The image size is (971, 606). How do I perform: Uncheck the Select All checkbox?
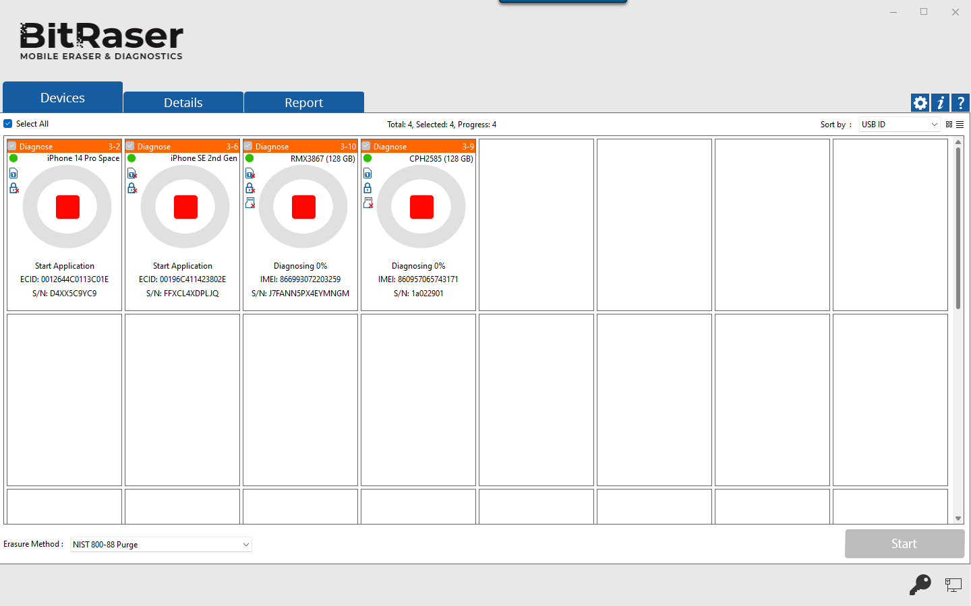pyautogui.click(x=8, y=124)
